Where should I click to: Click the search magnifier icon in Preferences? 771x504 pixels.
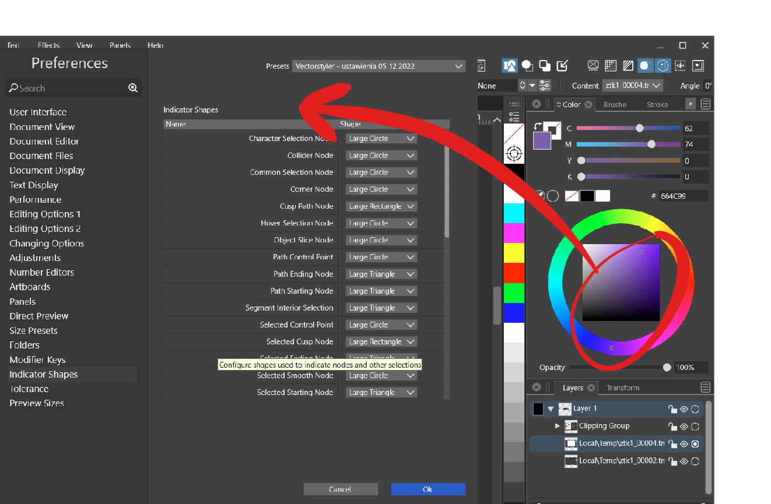point(133,88)
